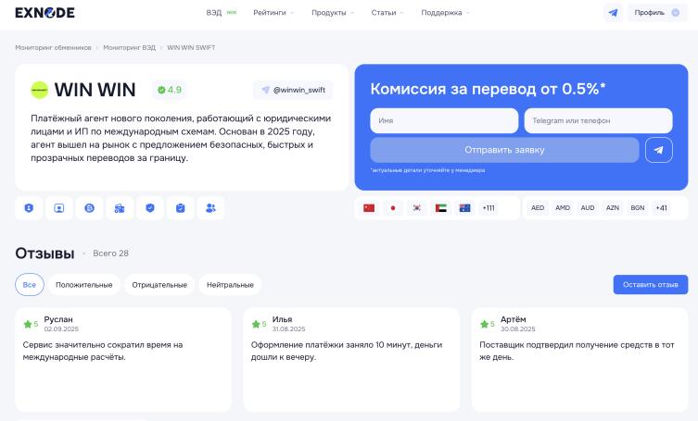This screenshot has width=698, height=421.
Task: Filter reviews by Положительные
Action: 83,285
